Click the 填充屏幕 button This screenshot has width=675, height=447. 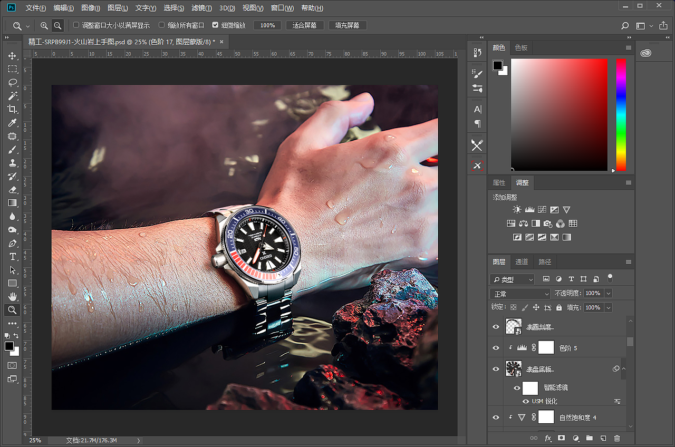click(348, 25)
